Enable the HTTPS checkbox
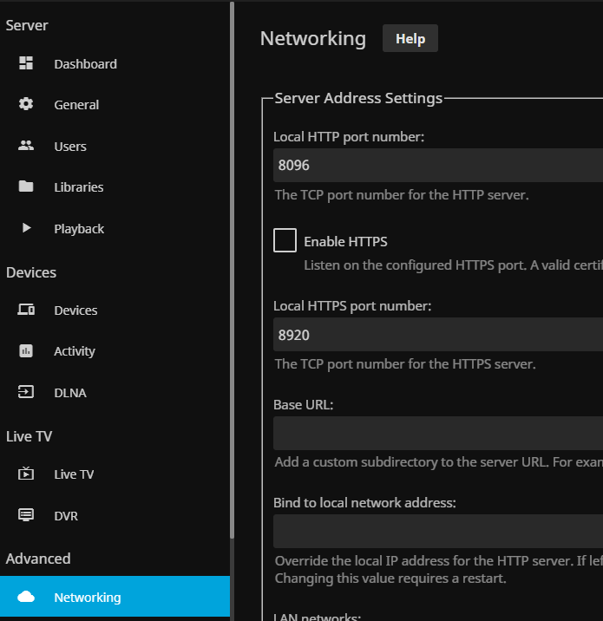This screenshot has height=621, width=603. pyautogui.click(x=285, y=240)
